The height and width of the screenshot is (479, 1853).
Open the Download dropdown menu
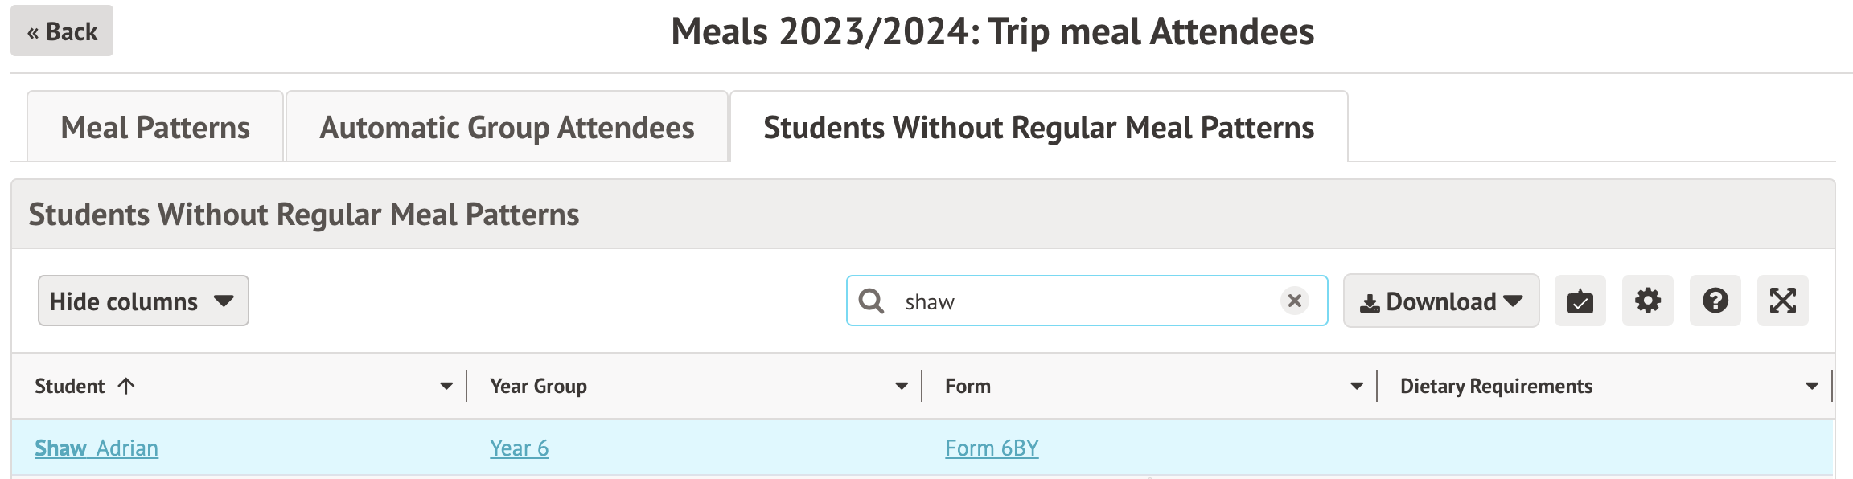point(1440,301)
